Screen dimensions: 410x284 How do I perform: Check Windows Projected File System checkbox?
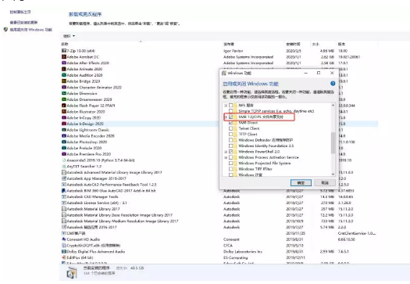[231, 163]
